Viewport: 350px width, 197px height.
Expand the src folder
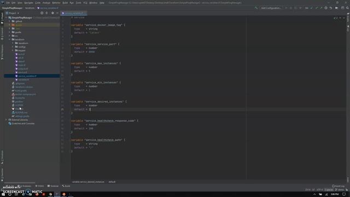(x=10, y=36)
